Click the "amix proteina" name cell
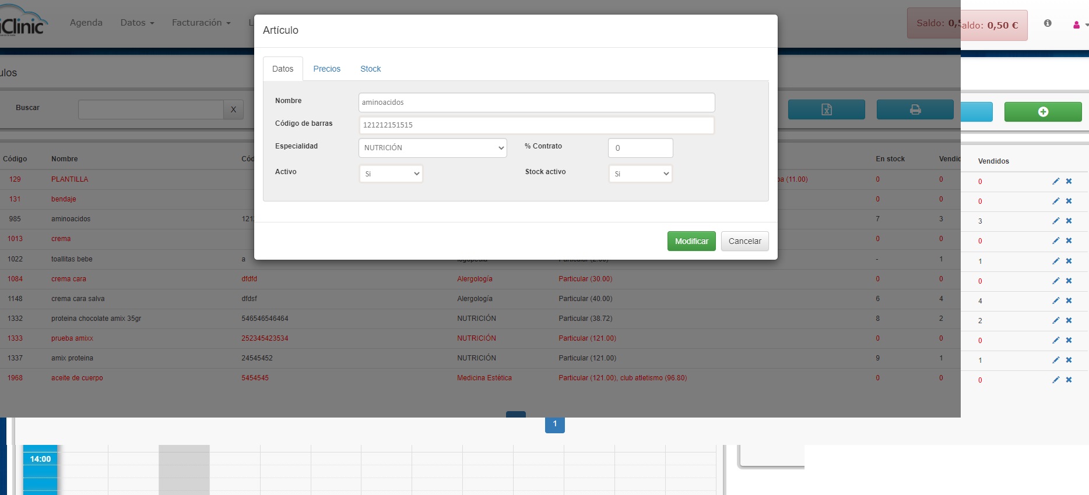The image size is (1089, 495). click(72, 358)
